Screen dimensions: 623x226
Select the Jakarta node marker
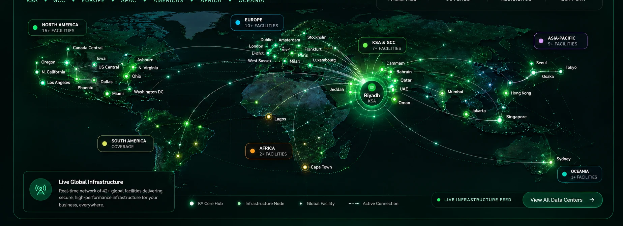466,114
